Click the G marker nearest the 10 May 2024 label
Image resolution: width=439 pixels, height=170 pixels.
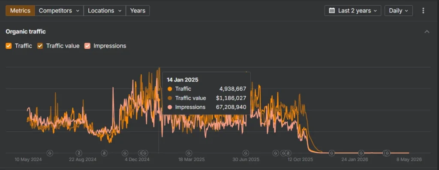click(x=50, y=153)
